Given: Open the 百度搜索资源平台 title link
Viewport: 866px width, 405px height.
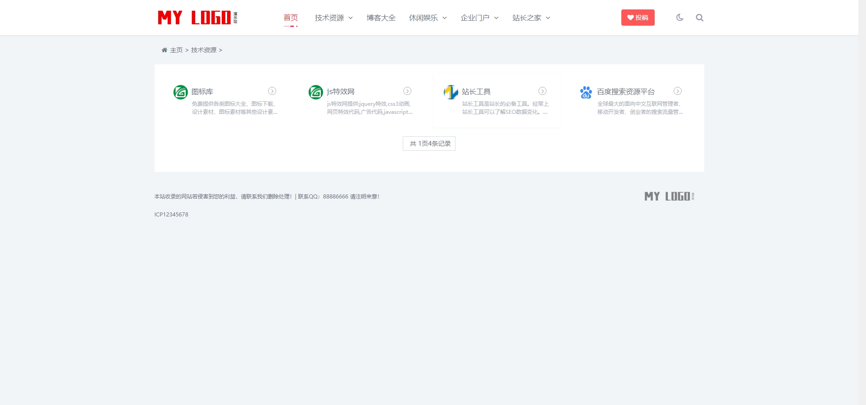Looking at the screenshot, I should pos(626,91).
